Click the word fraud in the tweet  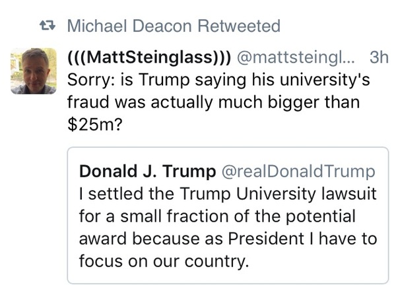[x=88, y=104]
